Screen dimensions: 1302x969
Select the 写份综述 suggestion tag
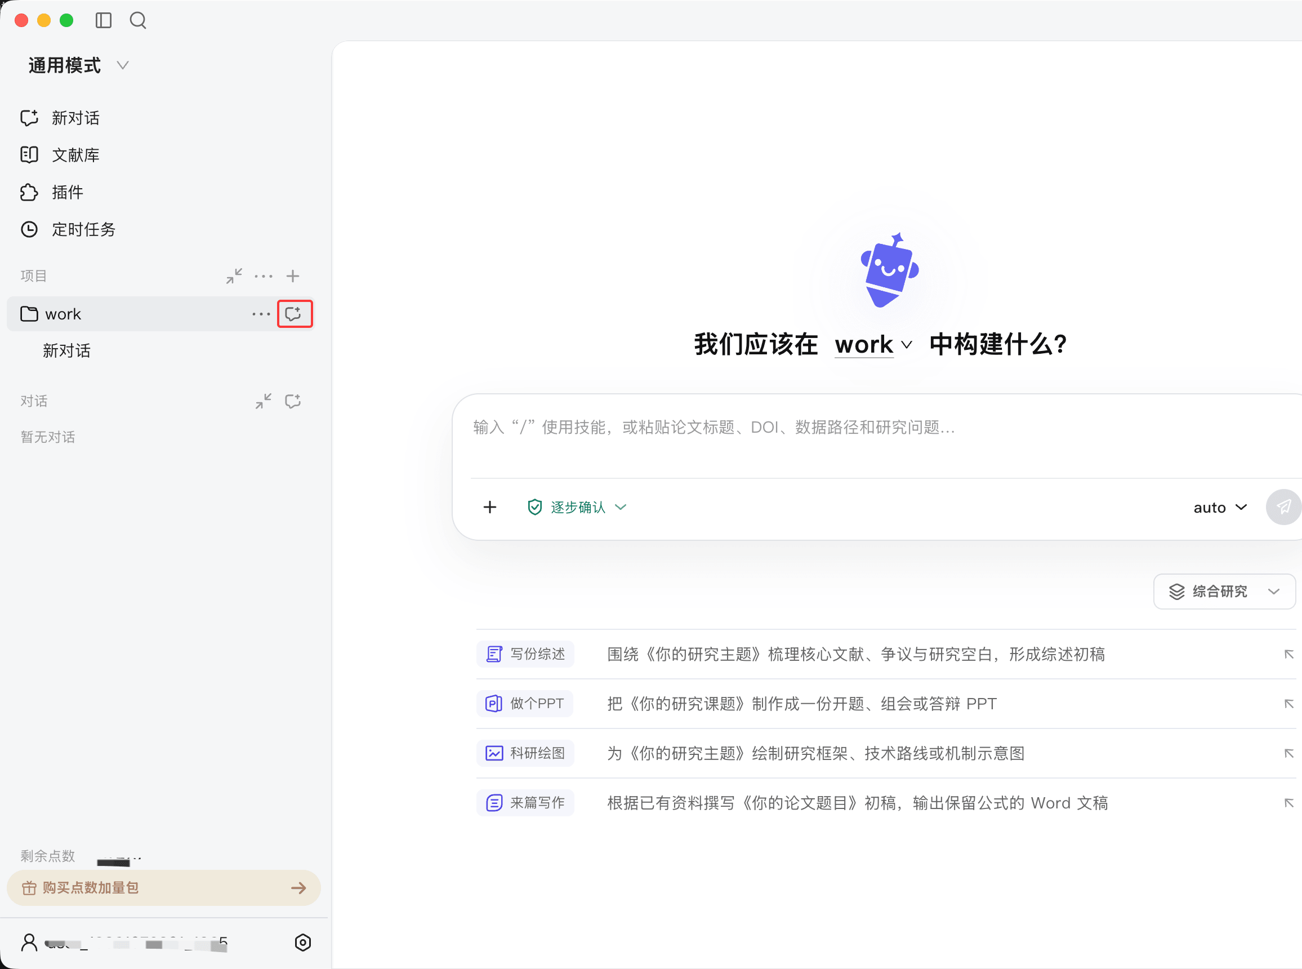[525, 654]
